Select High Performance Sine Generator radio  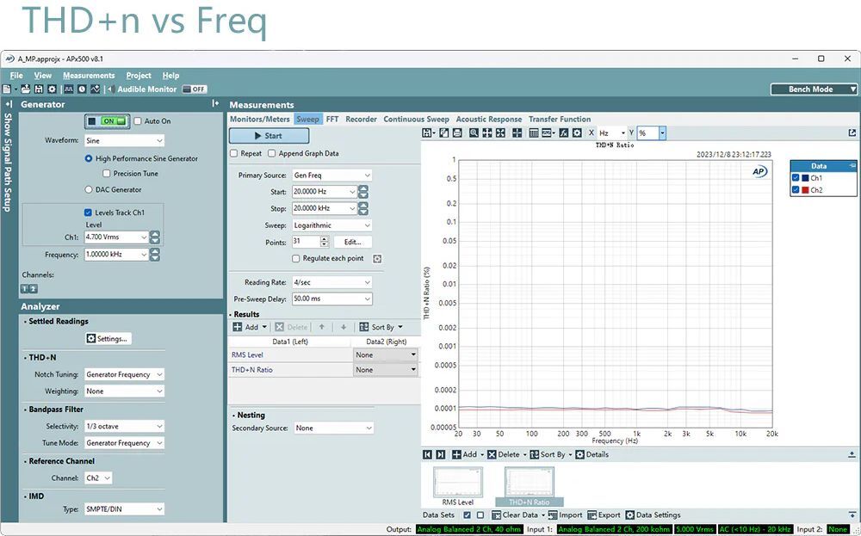(89, 158)
